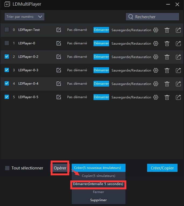Image resolution: width=184 pixels, height=206 pixels.
Task: Focus the Rechercher search field
Action: click(152, 17)
